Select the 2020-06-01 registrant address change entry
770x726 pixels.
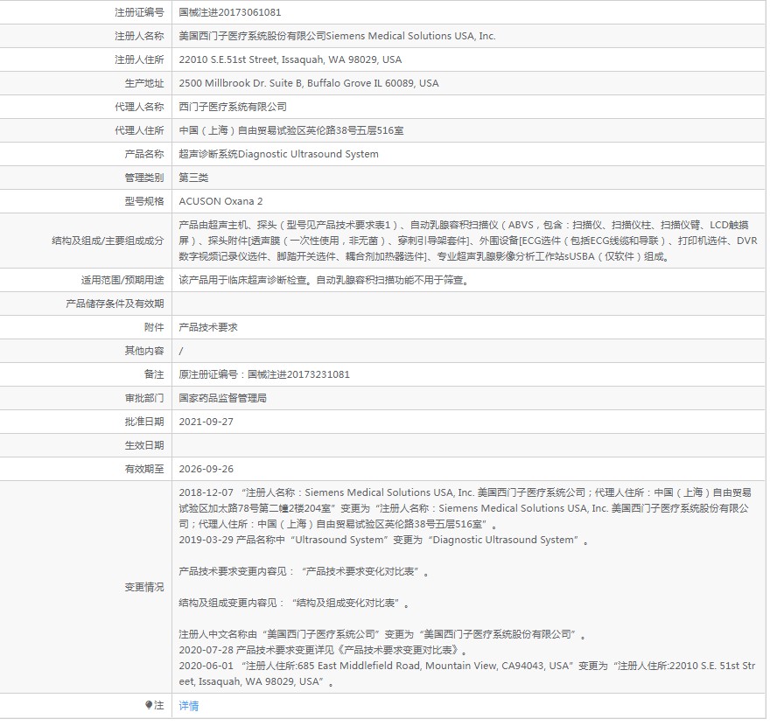click(x=467, y=673)
